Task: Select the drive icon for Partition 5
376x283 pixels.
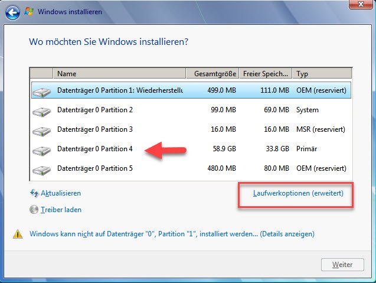Action: [42, 170]
